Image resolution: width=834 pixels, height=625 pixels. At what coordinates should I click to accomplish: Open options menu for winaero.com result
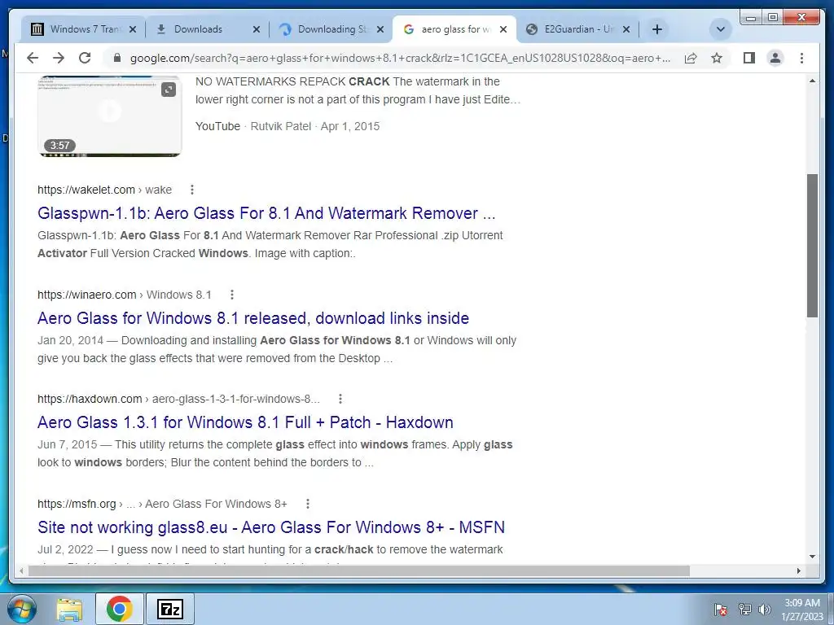[232, 295]
